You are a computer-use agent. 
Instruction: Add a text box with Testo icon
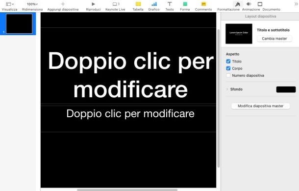click(x=170, y=4)
